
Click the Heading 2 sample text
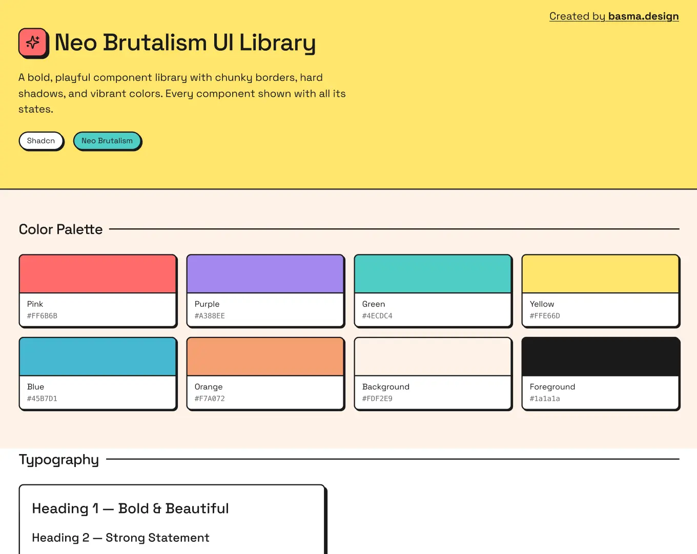(120, 538)
